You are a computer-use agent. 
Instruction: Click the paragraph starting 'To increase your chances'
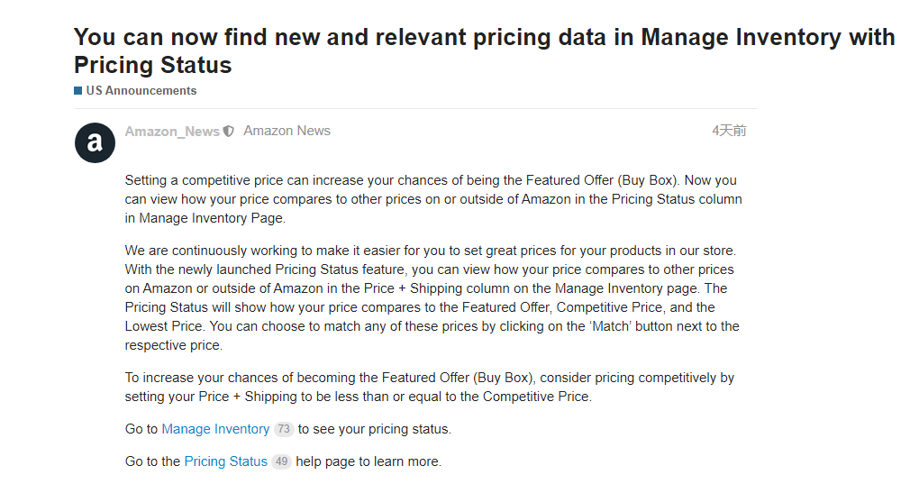429,387
